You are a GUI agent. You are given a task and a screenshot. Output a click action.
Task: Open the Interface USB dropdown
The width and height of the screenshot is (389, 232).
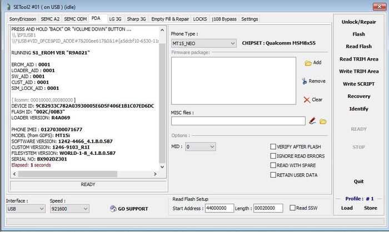point(26,209)
